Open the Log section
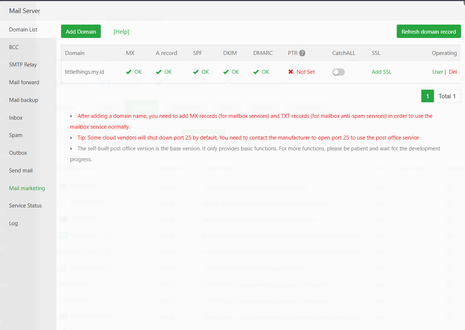Image resolution: width=465 pixels, height=330 pixels. (13, 223)
